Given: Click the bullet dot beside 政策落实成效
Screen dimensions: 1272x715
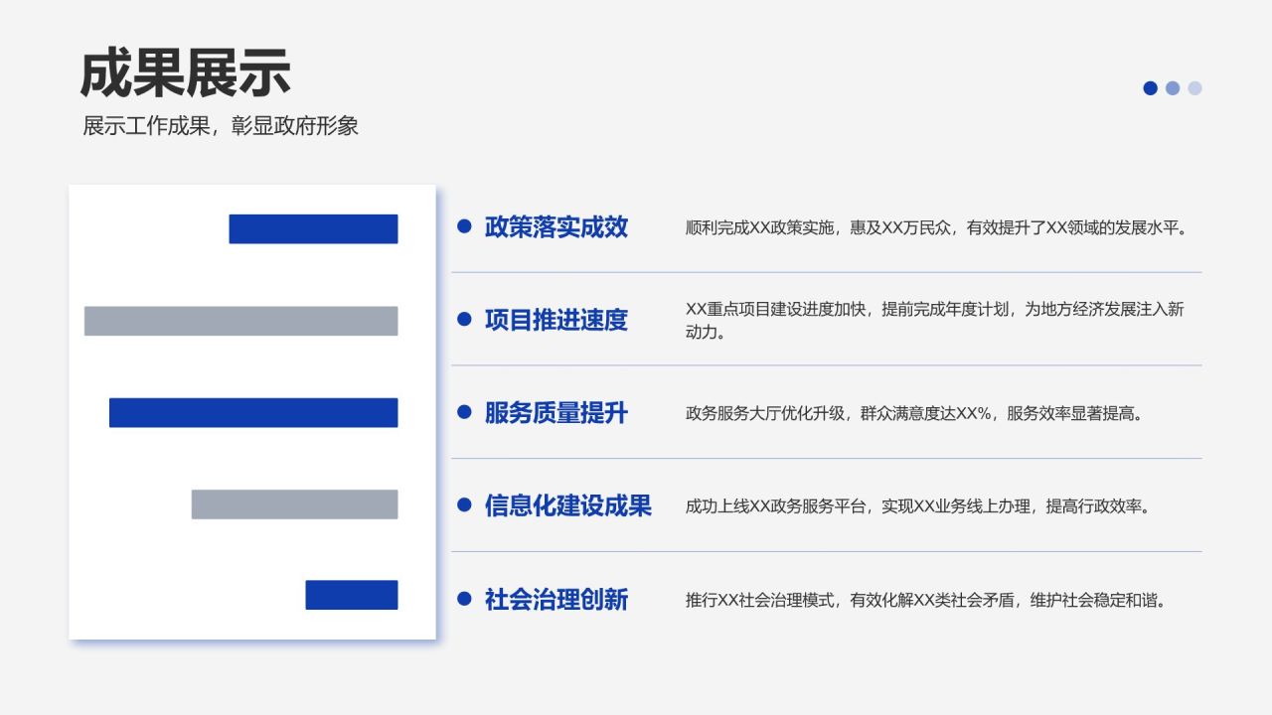Looking at the screenshot, I should (x=462, y=225).
